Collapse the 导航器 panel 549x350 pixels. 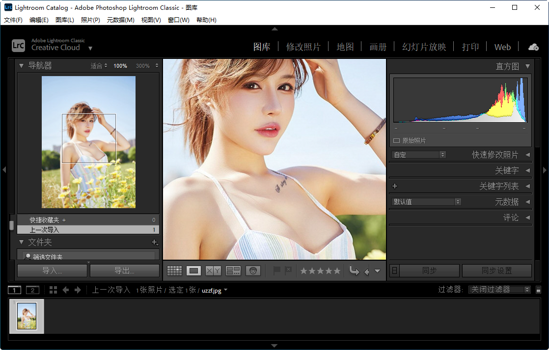point(21,65)
